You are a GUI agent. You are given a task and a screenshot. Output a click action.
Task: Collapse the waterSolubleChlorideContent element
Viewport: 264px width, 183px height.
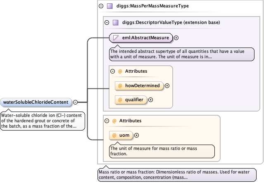(x=76, y=102)
